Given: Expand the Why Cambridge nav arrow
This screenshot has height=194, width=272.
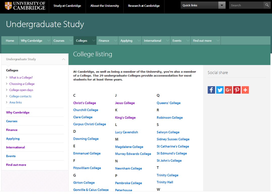Looking at the screenshot, I should pos(49,41).
